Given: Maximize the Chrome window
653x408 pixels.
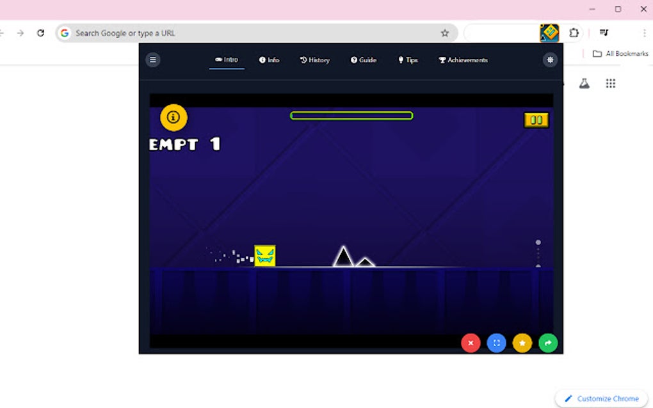Looking at the screenshot, I should (x=618, y=9).
